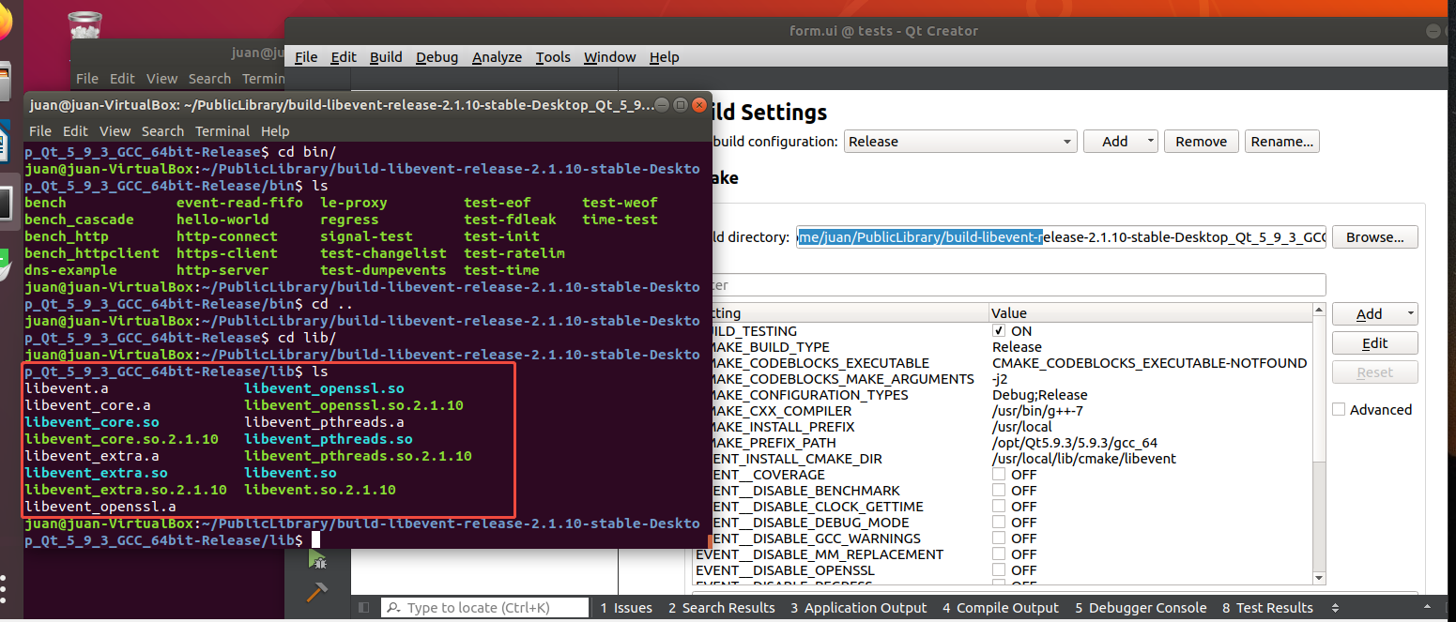Toggle EVENT__DISABLE_CLOCK_GETTIME checkbox
The height and width of the screenshot is (622, 1456).
pyautogui.click(x=1000, y=507)
